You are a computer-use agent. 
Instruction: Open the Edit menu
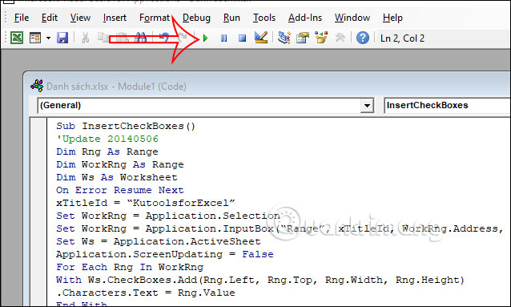(x=50, y=18)
